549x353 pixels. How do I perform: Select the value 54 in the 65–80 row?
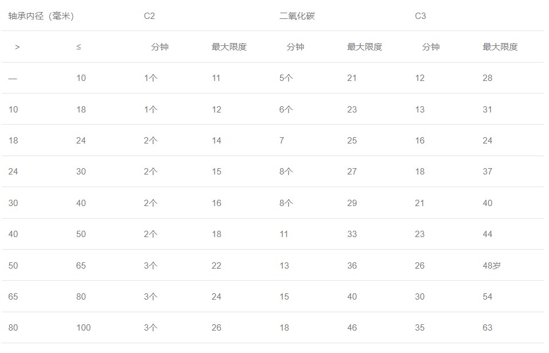click(488, 297)
